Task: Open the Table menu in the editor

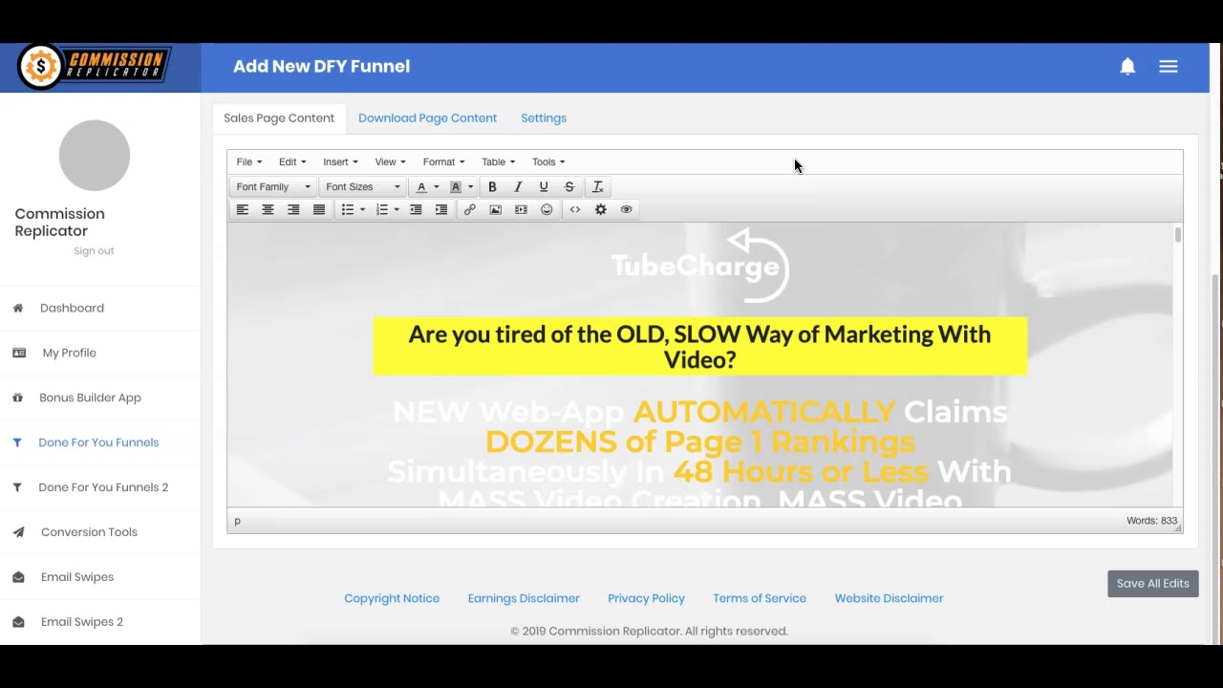Action: [498, 162]
